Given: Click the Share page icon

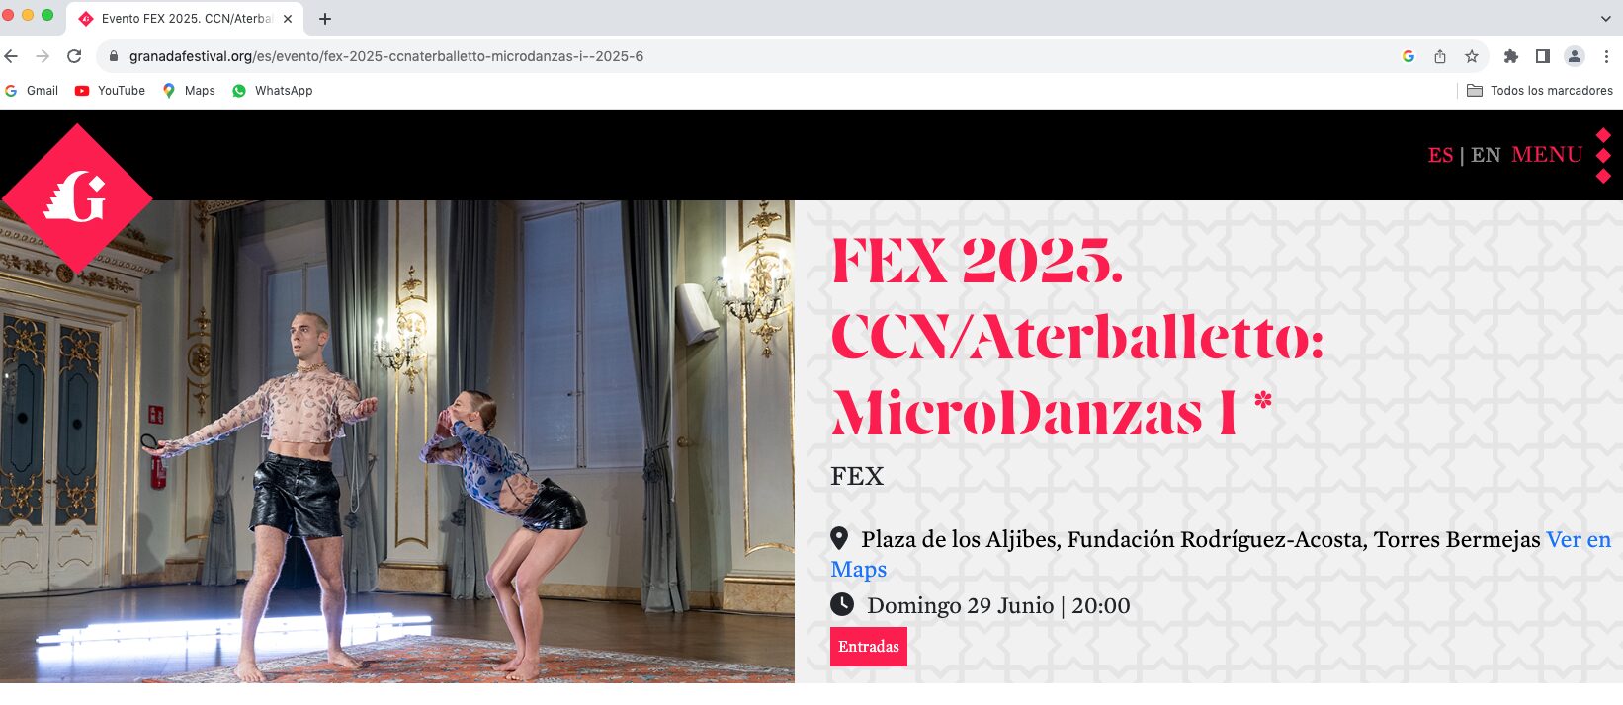Looking at the screenshot, I should pos(1440,56).
